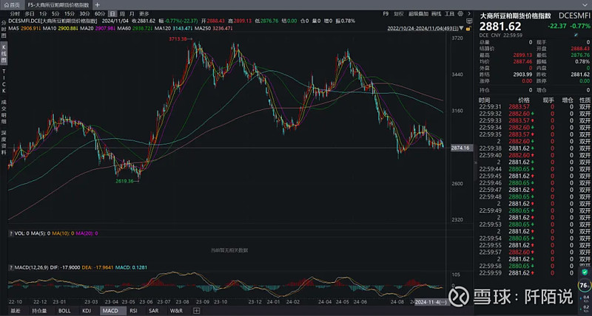
Task: Click the 2619.36 low price label
Action: 125,181
